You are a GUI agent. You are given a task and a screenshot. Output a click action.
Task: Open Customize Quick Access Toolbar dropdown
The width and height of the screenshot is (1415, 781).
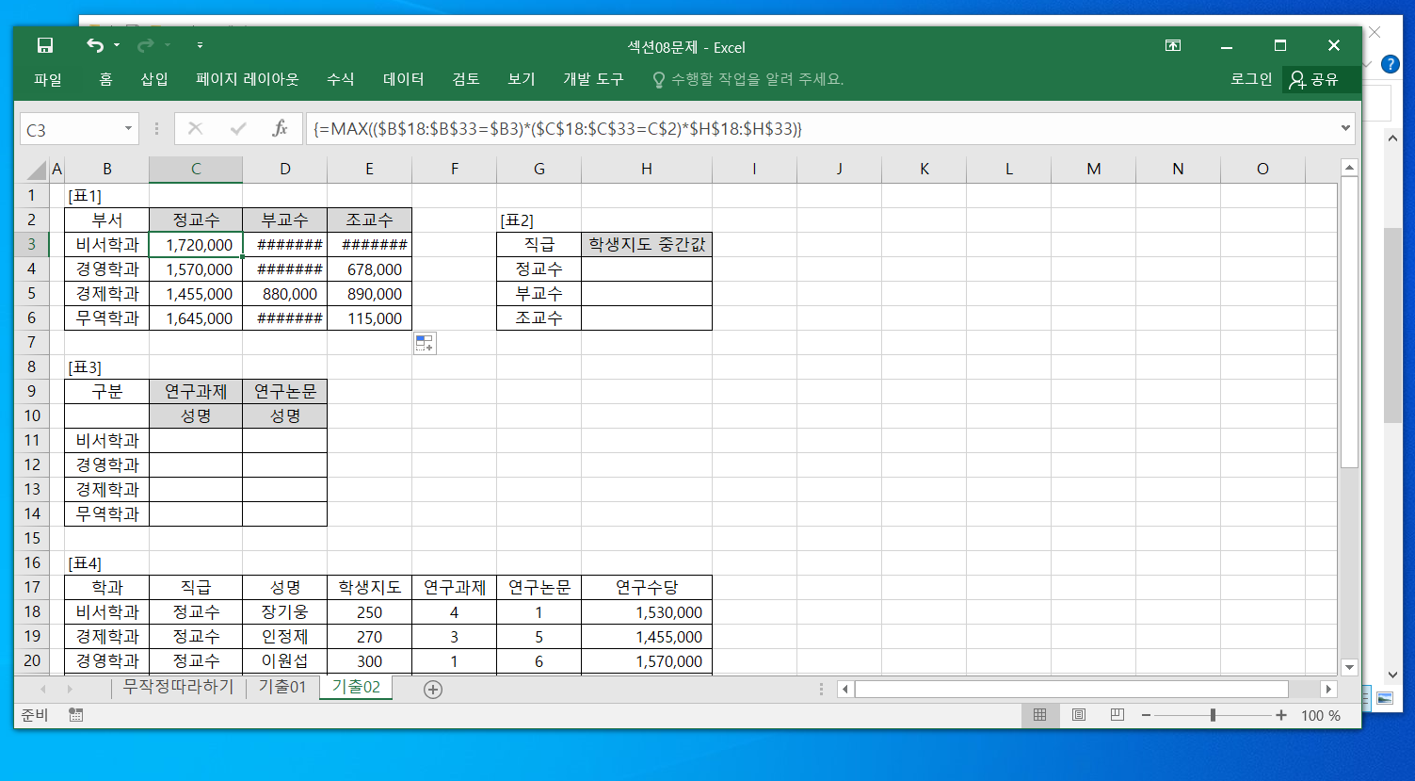(x=200, y=46)
